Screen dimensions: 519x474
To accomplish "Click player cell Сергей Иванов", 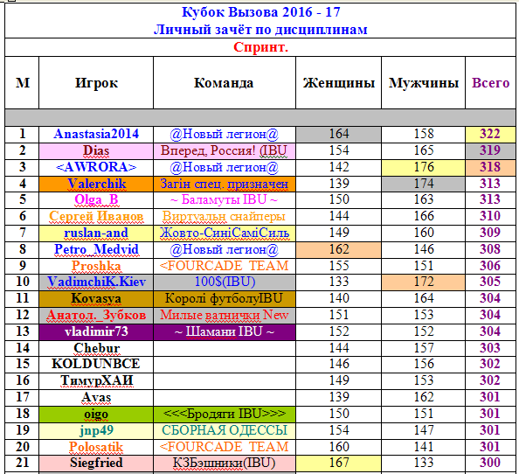I will [x=96, y=217].
